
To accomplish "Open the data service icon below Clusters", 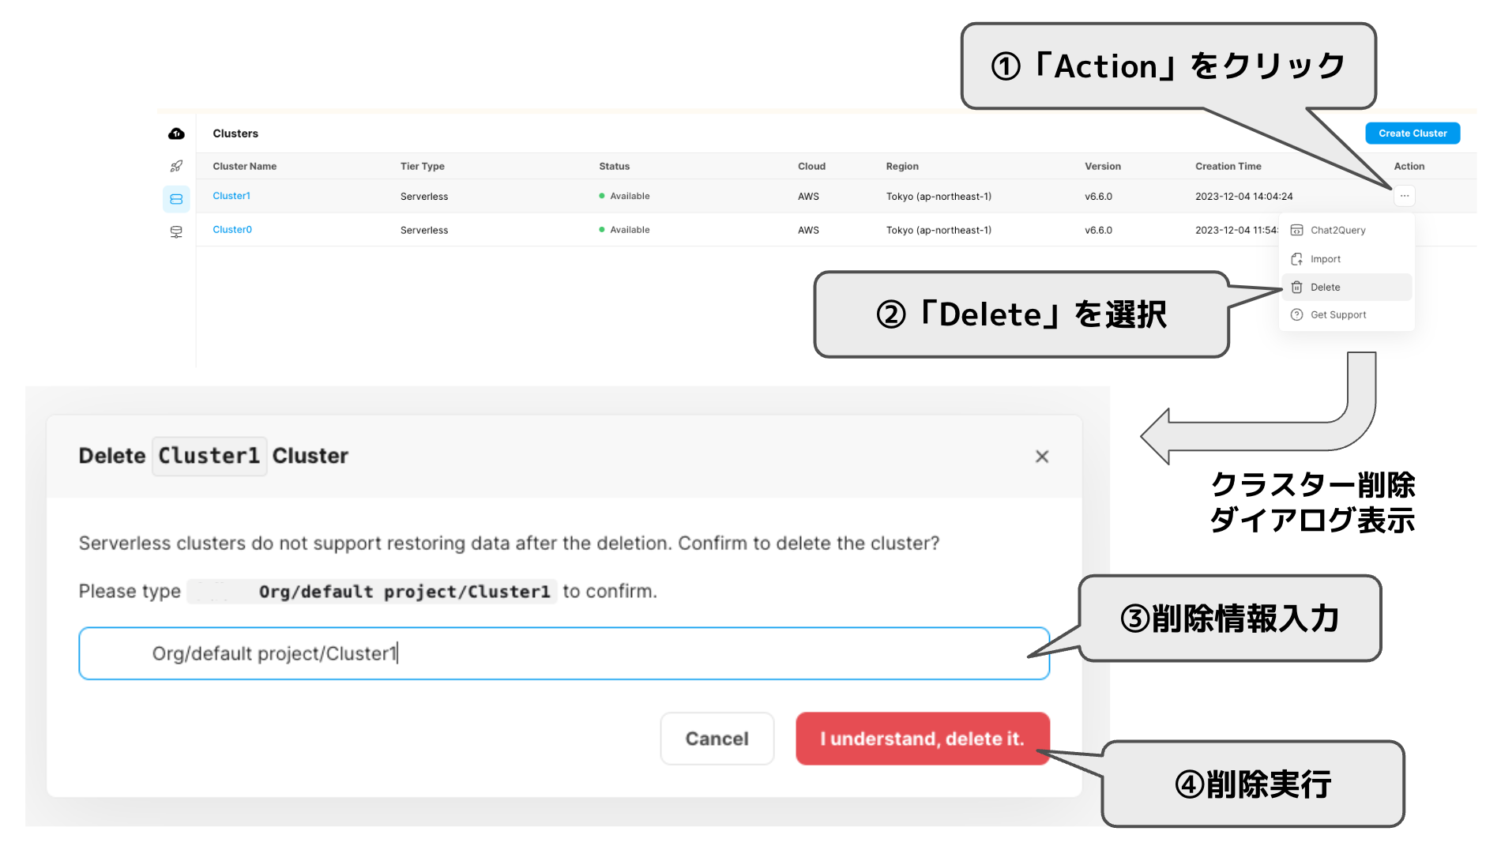I will (x=176, y=231).
